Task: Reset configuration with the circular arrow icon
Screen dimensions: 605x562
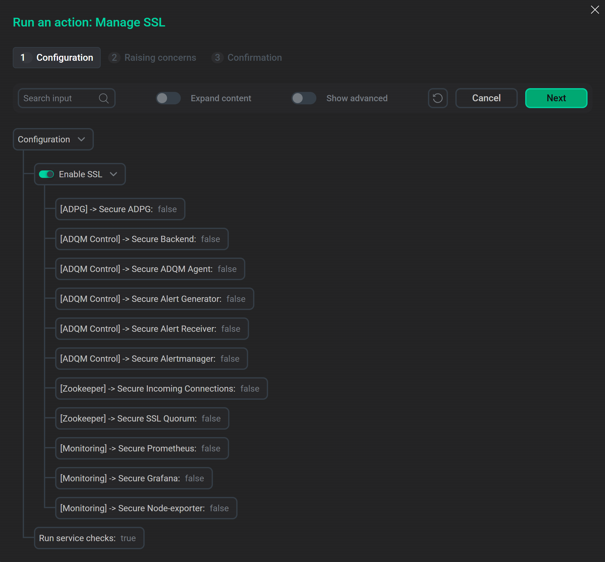Action: point(438,98)
